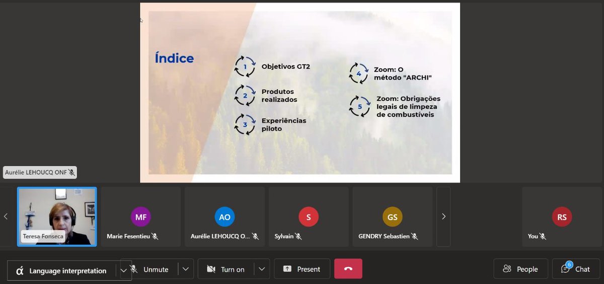Image resolution: width=604 pixels, height=284 pixels.
Task: Click your own RS avatar
Action: click(x=562, y=217)
